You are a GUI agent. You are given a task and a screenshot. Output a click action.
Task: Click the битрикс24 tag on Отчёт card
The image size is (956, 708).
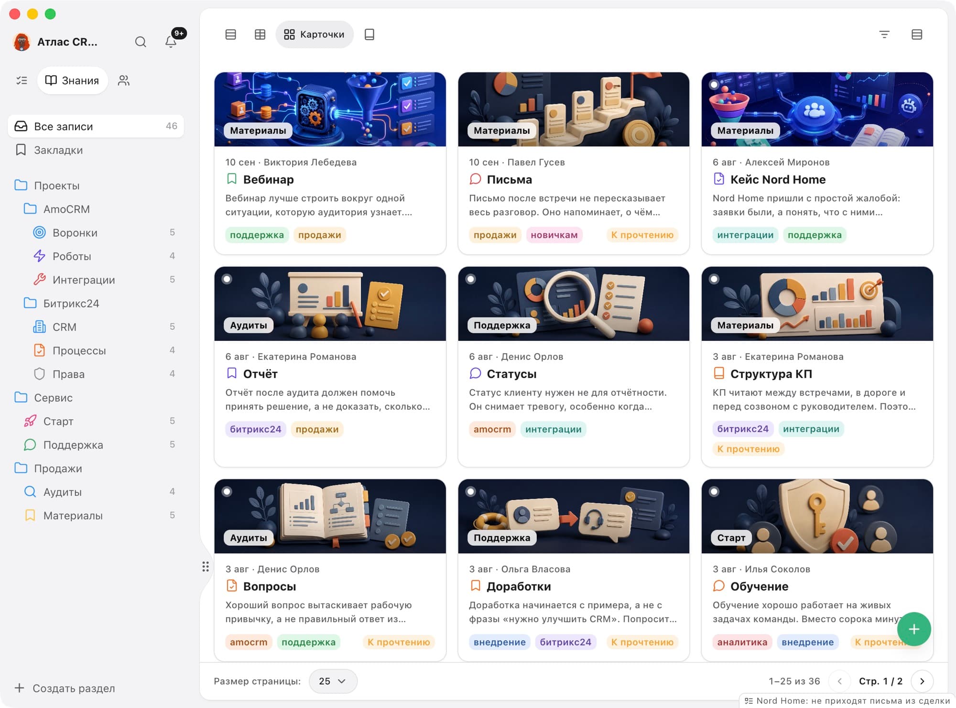(255, 429)
